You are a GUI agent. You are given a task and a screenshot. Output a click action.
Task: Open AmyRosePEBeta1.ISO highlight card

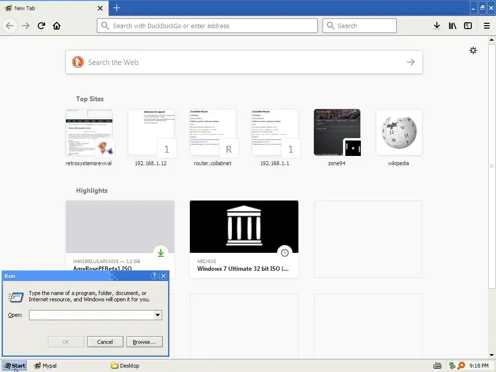click(x=120, y=235)
